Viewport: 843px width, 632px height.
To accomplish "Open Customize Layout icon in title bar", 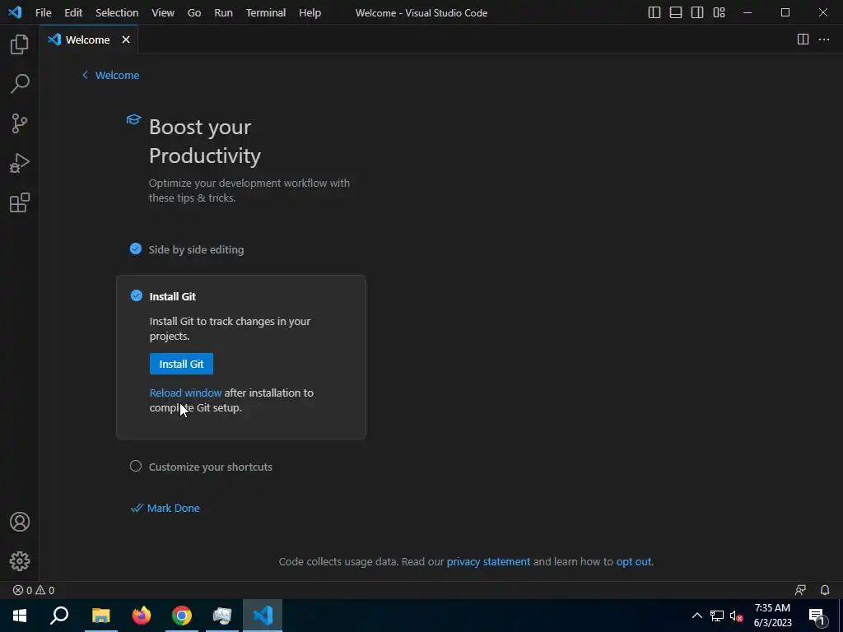I will [719, 12].
